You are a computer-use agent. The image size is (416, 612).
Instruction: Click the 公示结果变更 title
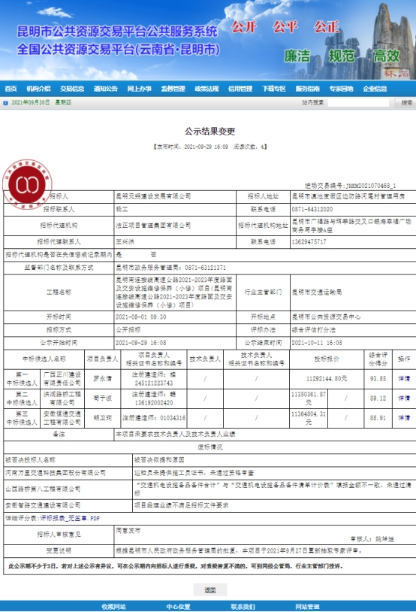click(x=210, y=132)
